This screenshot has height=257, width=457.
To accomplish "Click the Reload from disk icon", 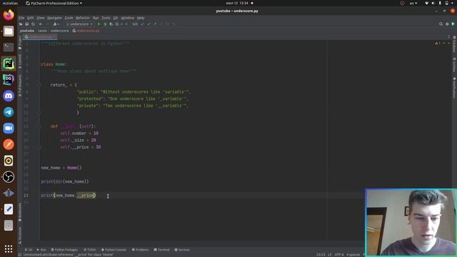I will pyautogui.click(x=33, y=24).
